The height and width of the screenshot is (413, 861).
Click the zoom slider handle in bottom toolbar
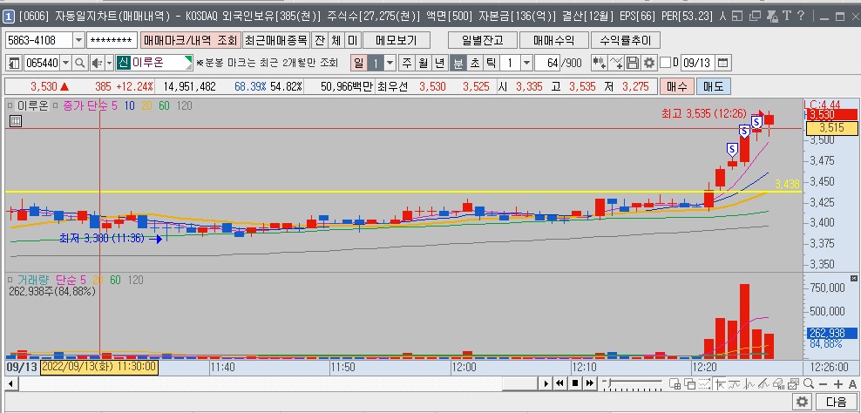(608, 383)
